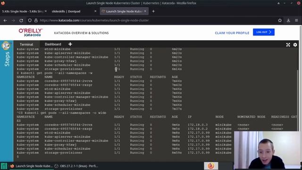Click the Steps notepad icon

coord(6,45)
